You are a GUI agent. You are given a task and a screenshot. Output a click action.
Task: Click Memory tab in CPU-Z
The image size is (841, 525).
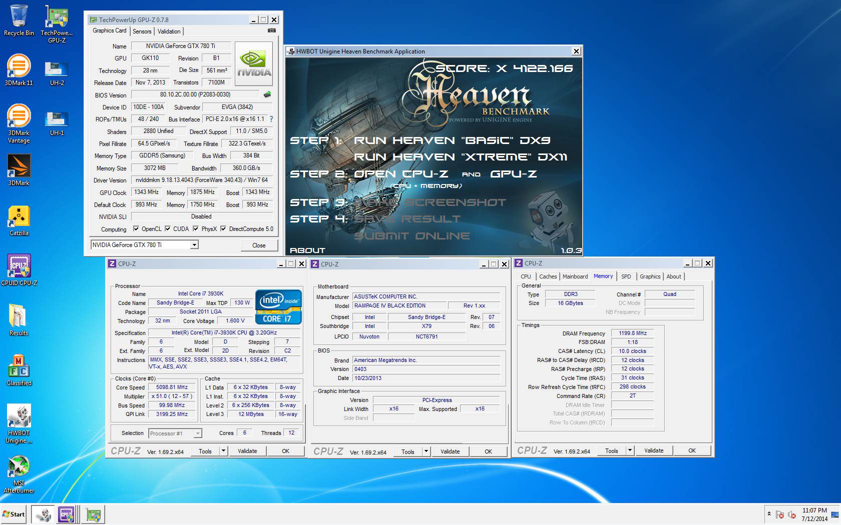tap(603, 276)
